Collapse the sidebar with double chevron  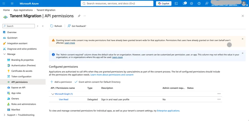[43, 26]
